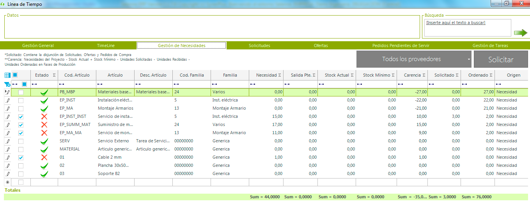Open filter operator under Origen column
This screenshot has width=530, height=203.
(498, 84)
